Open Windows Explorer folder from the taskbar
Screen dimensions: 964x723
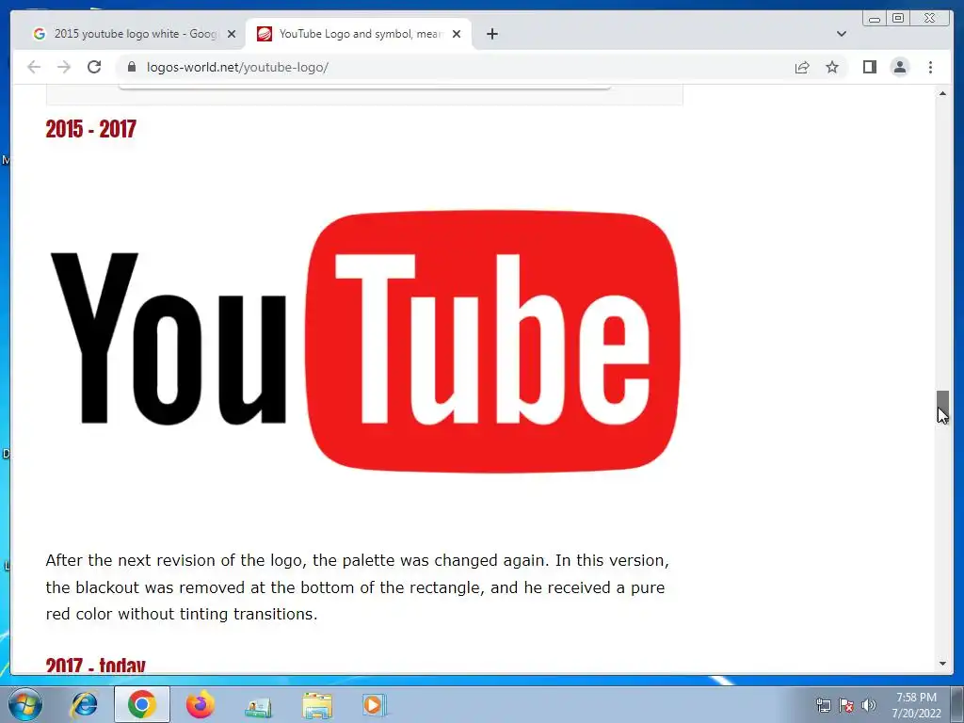tap(317, 704)
